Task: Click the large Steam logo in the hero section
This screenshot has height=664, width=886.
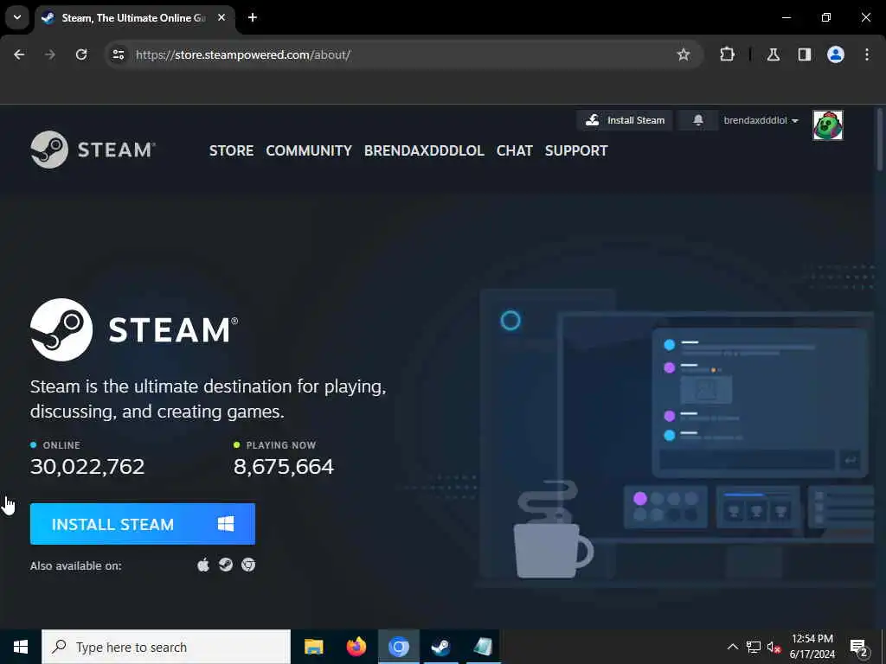Action: 134,329
